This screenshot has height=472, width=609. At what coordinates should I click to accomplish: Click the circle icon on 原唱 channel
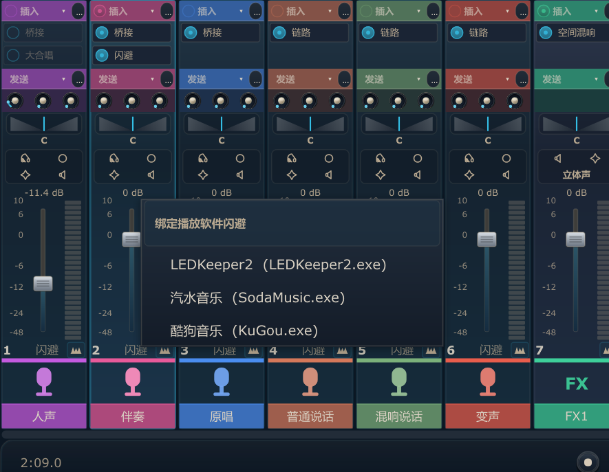(240, 158)
